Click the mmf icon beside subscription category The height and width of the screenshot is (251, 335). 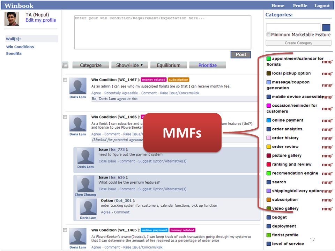pos(327,200)
